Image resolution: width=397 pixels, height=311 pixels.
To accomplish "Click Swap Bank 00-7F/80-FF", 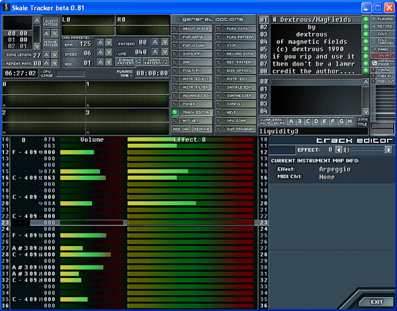I will pyautogui.click(x=272, y=122).
